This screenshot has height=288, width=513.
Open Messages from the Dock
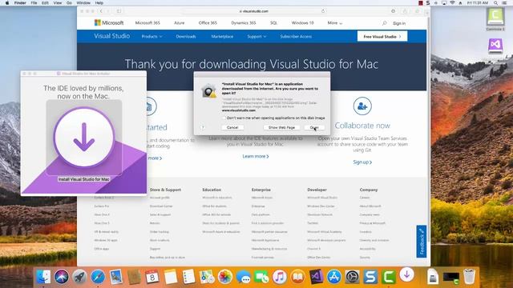[x=243, y=278]
